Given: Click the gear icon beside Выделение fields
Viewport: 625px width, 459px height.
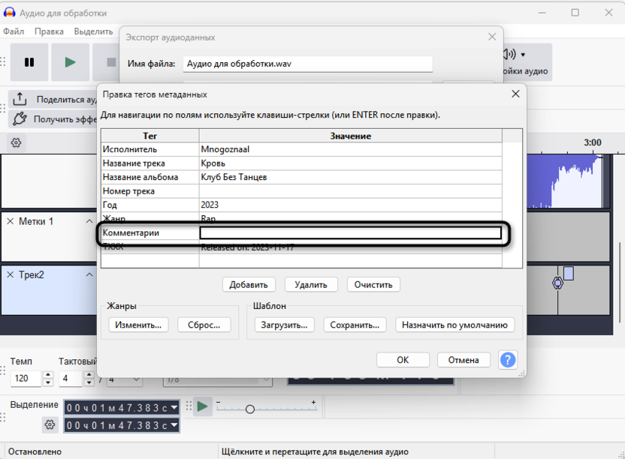Looking at the screenshot, I should click(x=50, y=424).
